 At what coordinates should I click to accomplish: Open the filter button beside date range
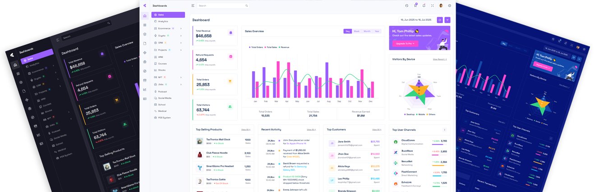447,20
